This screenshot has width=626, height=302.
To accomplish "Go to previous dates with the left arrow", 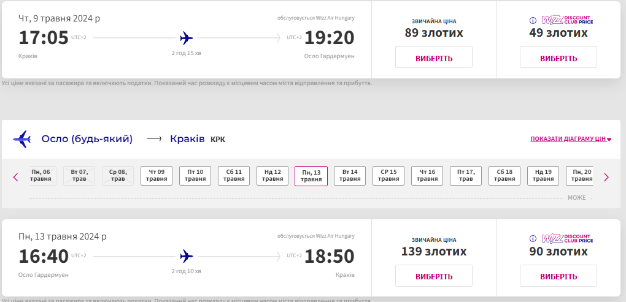I will (x=16, y=177).
